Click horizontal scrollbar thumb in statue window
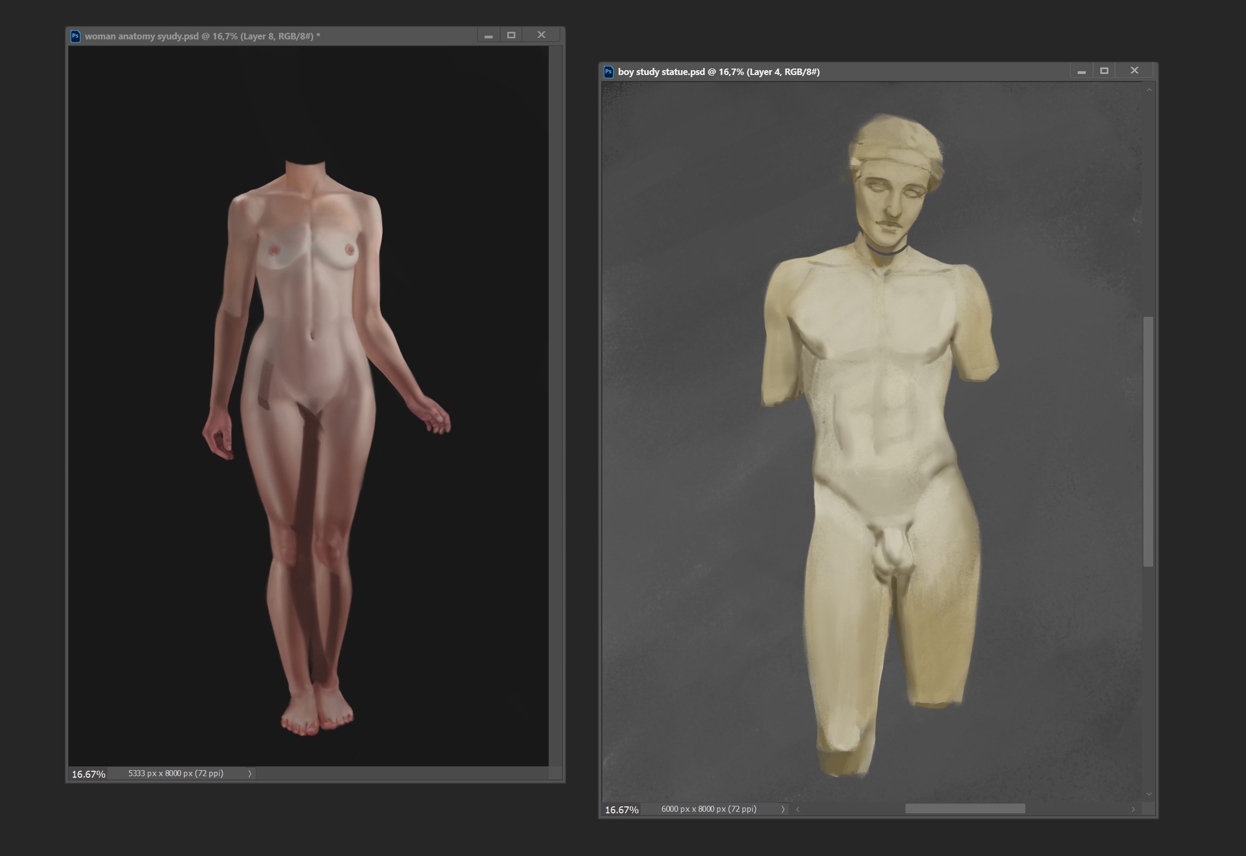The image size is (1246, 856). [x=965, y=809]
